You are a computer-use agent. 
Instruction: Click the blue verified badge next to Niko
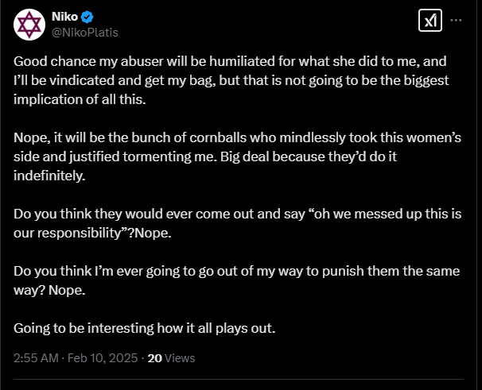[87, 17]
